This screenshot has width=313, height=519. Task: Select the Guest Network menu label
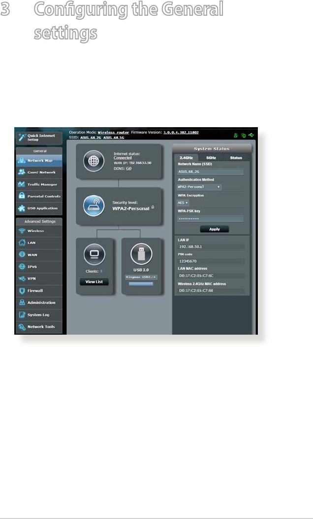[x=42, y=173]
